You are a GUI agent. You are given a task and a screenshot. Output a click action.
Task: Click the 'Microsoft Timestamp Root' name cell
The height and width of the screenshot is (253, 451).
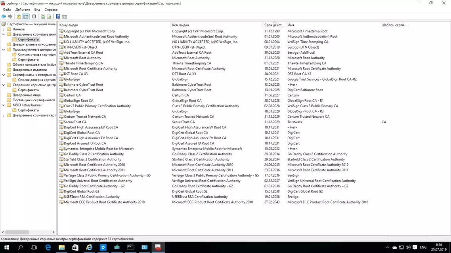coord(307,31)
